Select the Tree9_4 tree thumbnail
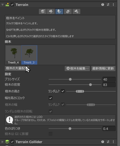This screenshot has height=146, width=120. 13,55
